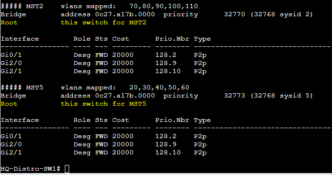
Task: Click the Role column header in MST2 table
Action: (82, 39)
